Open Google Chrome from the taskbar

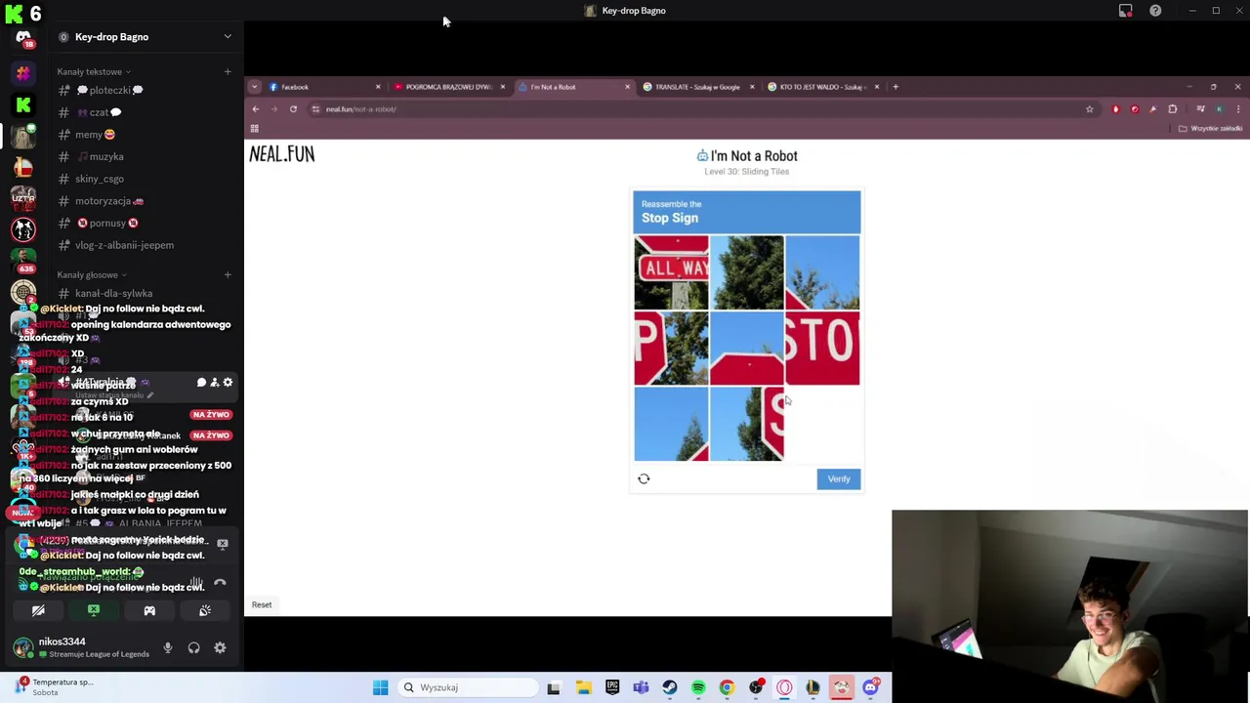point(727,687)
